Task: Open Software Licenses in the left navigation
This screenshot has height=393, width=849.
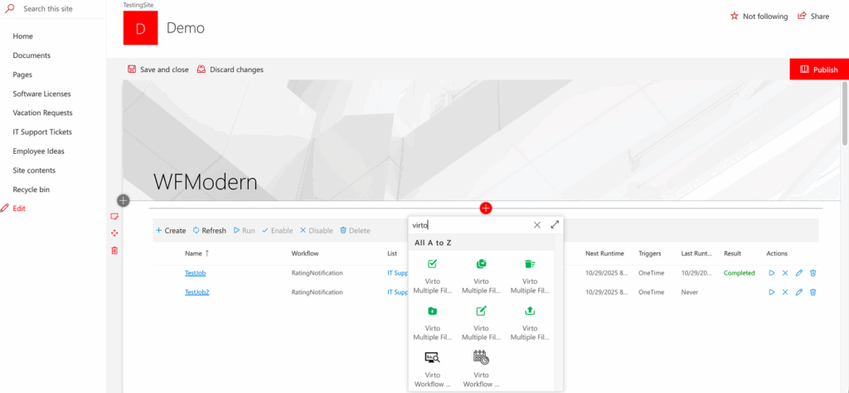Action: click(41, 93)
